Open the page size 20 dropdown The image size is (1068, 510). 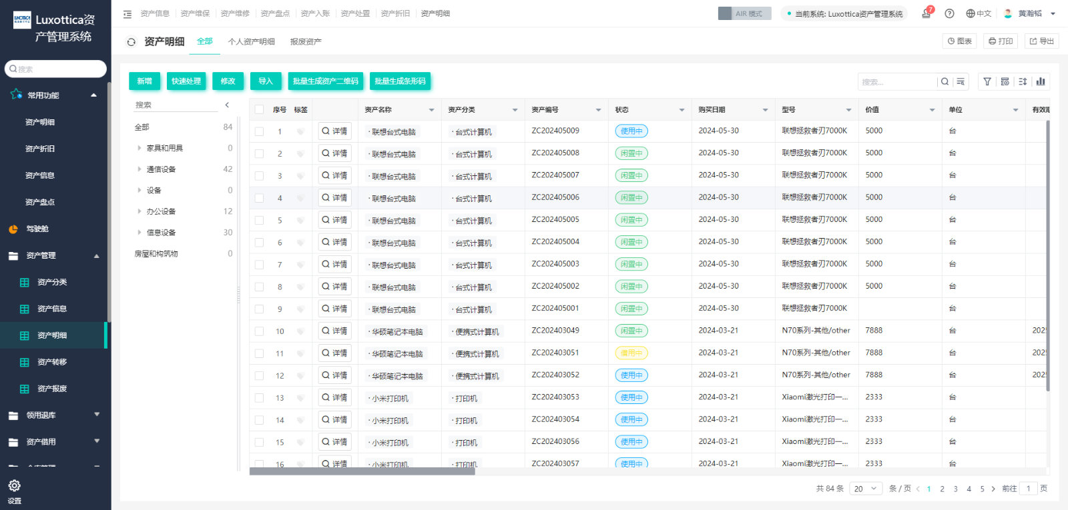tap(866, 489)
